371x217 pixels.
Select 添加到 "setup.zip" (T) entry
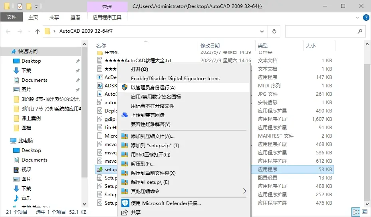(x=155, y=146)
